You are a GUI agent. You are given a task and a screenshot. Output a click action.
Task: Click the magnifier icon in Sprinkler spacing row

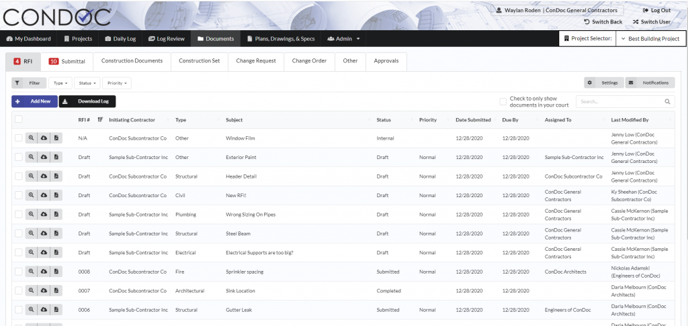(31, 272)
